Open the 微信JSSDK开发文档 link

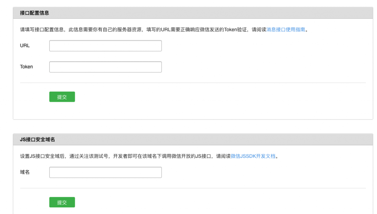point(253,156)
